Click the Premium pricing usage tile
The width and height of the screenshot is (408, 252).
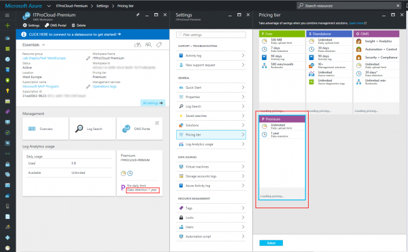pyautogui.click(x=140, y=173)
